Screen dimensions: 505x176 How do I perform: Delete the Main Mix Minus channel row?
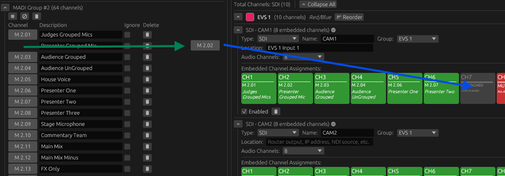147,157
